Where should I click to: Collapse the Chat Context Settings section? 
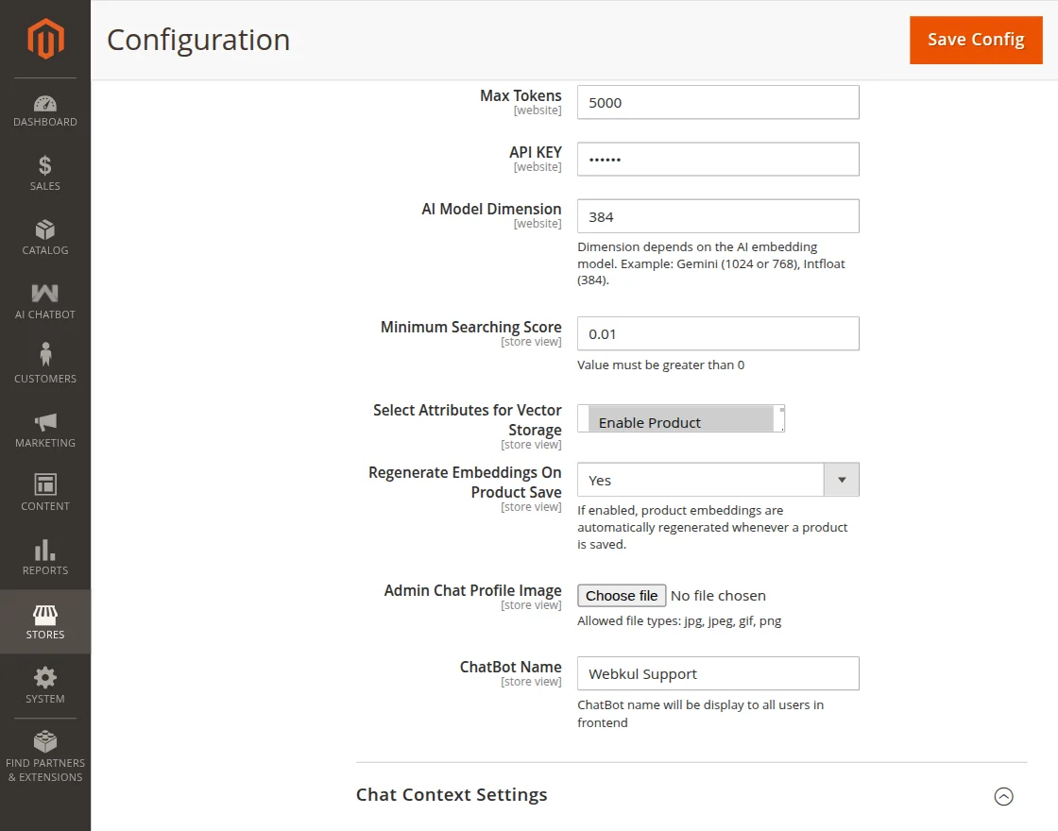point(1003,797)
